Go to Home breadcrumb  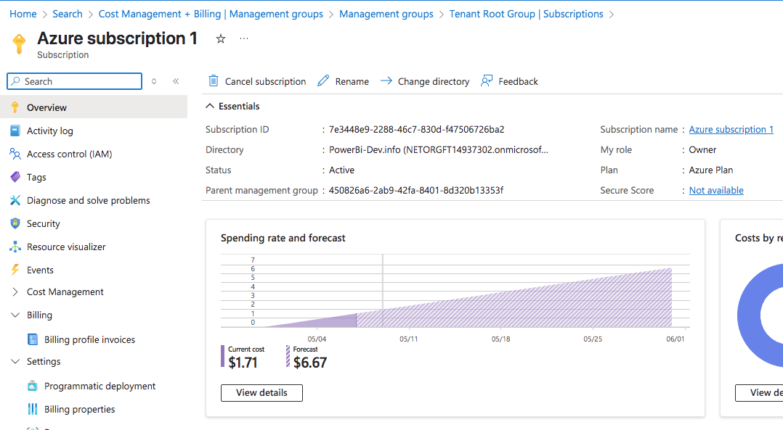tap(23, 14)
